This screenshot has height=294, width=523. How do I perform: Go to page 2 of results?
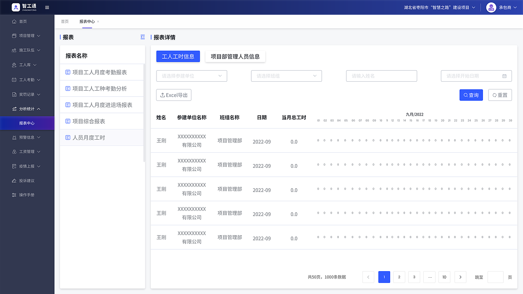coord(399,277)
